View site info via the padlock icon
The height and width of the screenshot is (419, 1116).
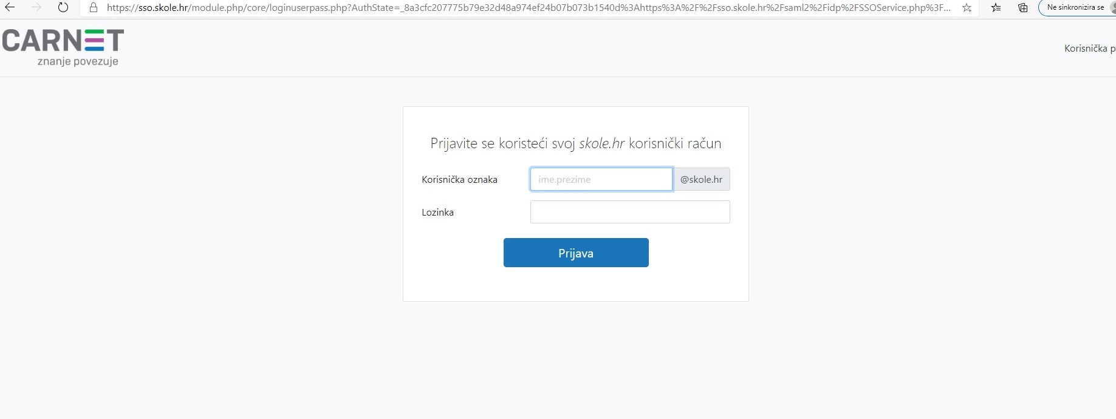click(93, 8)
